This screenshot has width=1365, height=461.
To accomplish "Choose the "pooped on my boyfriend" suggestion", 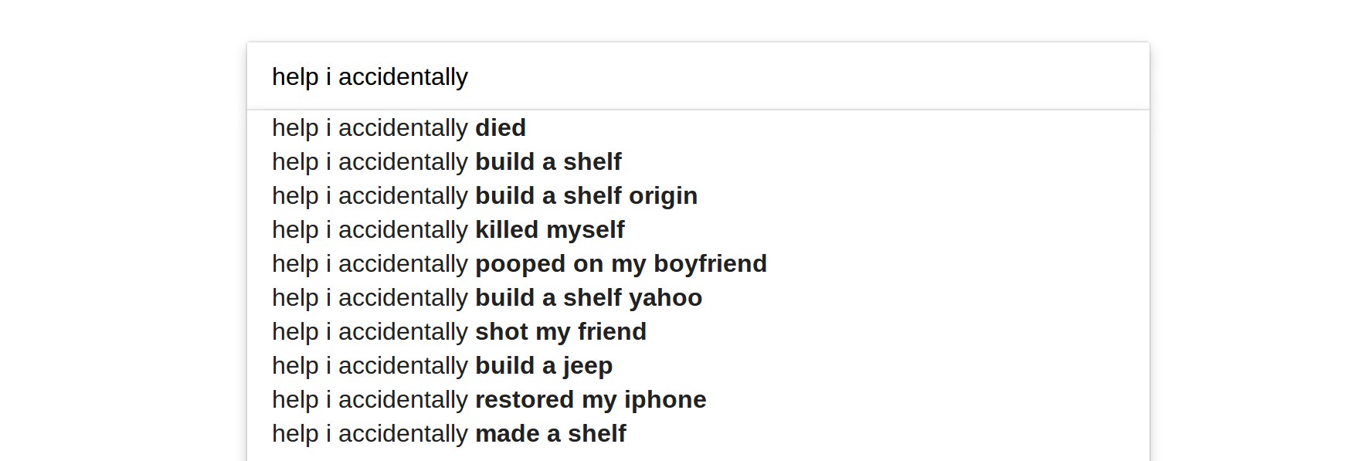I will point(519,263).
